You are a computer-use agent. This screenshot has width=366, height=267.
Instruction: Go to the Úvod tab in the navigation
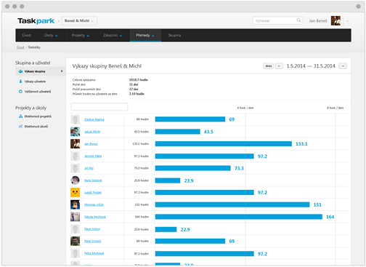pyautogui.click(x=27, y=36)
